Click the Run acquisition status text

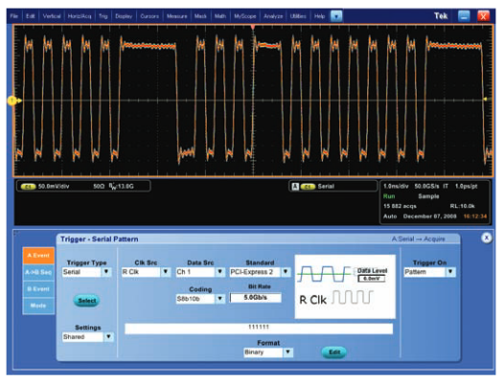(x=389, y=196)
